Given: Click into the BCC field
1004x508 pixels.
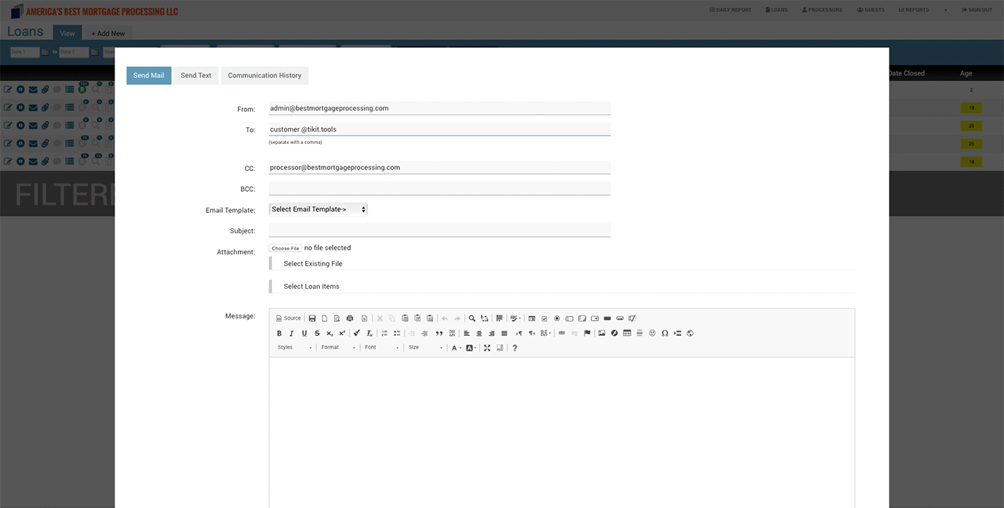Looking at the screenshot, I should pyautogui.click(x=439, y=188).
